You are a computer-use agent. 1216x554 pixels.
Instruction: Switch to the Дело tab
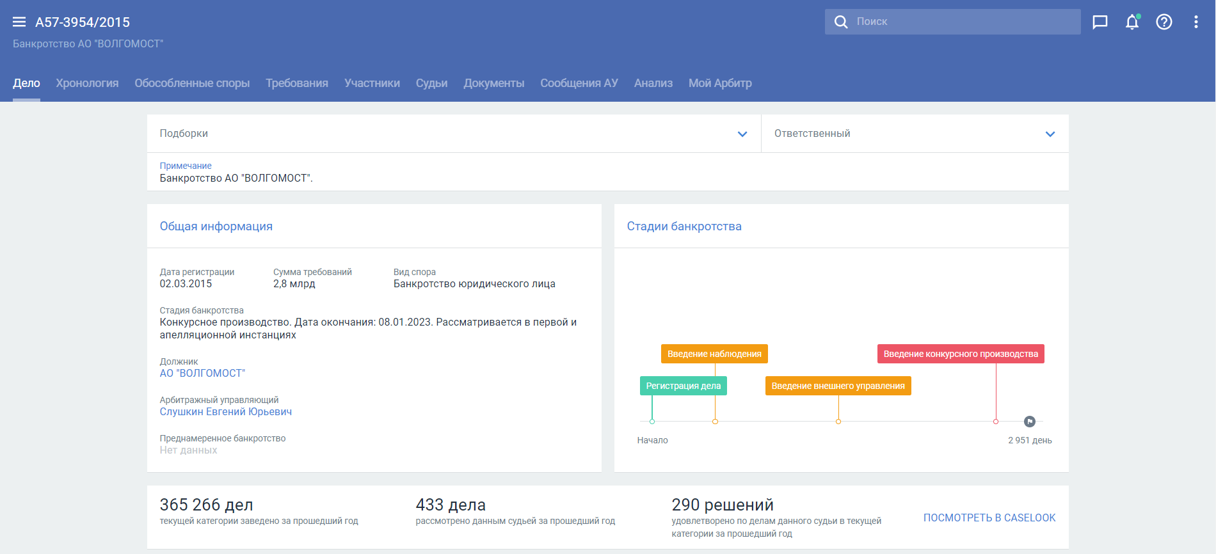(x=26, y=83)
